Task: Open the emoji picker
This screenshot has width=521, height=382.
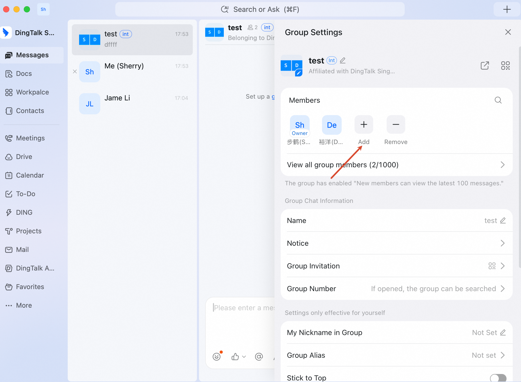Action: 217,356
